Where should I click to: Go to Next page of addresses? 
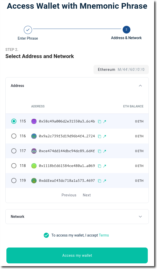87,195
